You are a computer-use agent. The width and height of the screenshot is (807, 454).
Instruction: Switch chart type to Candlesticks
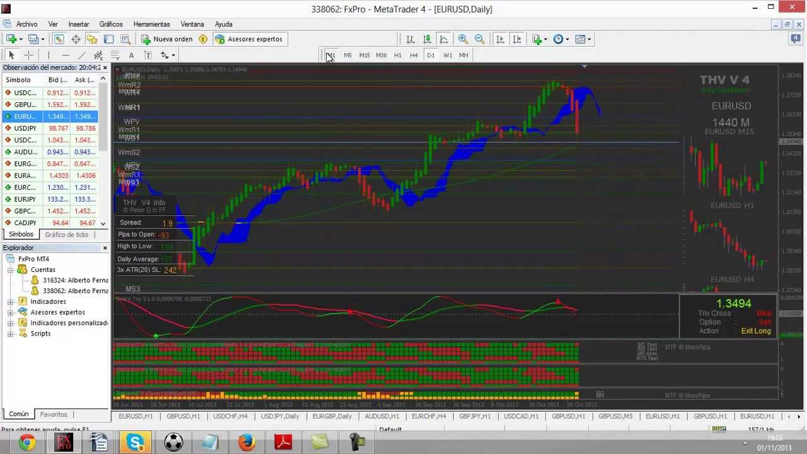[x=427, y=39]
